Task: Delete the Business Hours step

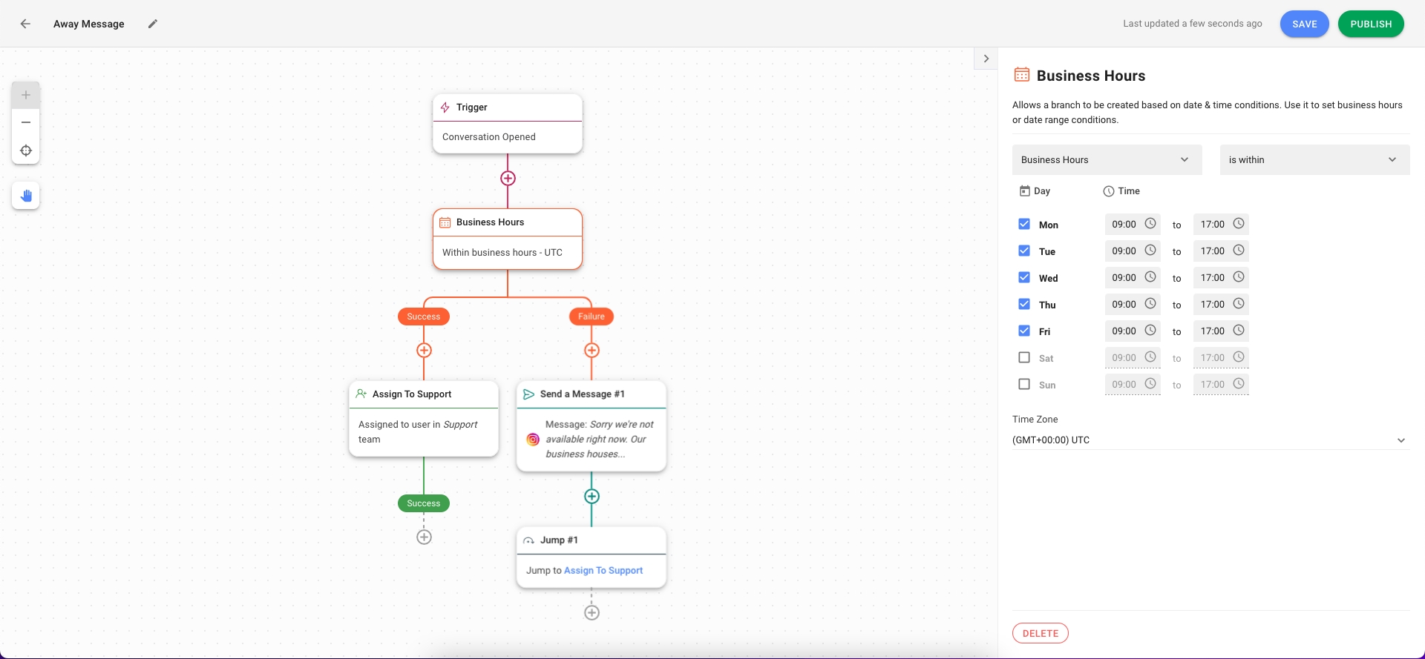Action: pyautogui.click(x=1040, y=633)
